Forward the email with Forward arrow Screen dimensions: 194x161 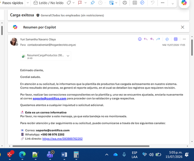(158, 39)
